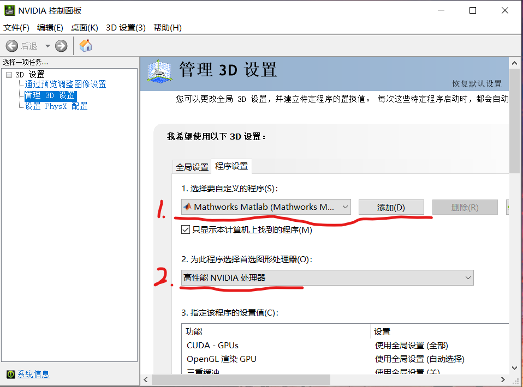523x387 pixels.
Task: Click the system information NVIDIA icon
Action: click(11, 374)
